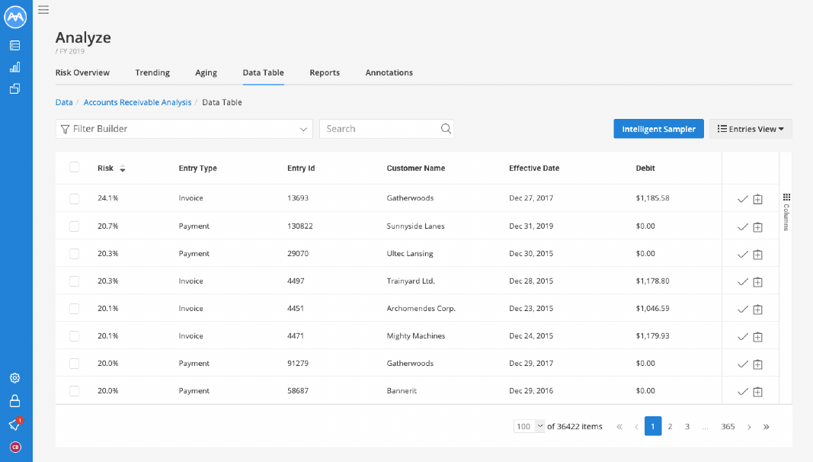Open the data list sidebar icon

pos(15,46)
